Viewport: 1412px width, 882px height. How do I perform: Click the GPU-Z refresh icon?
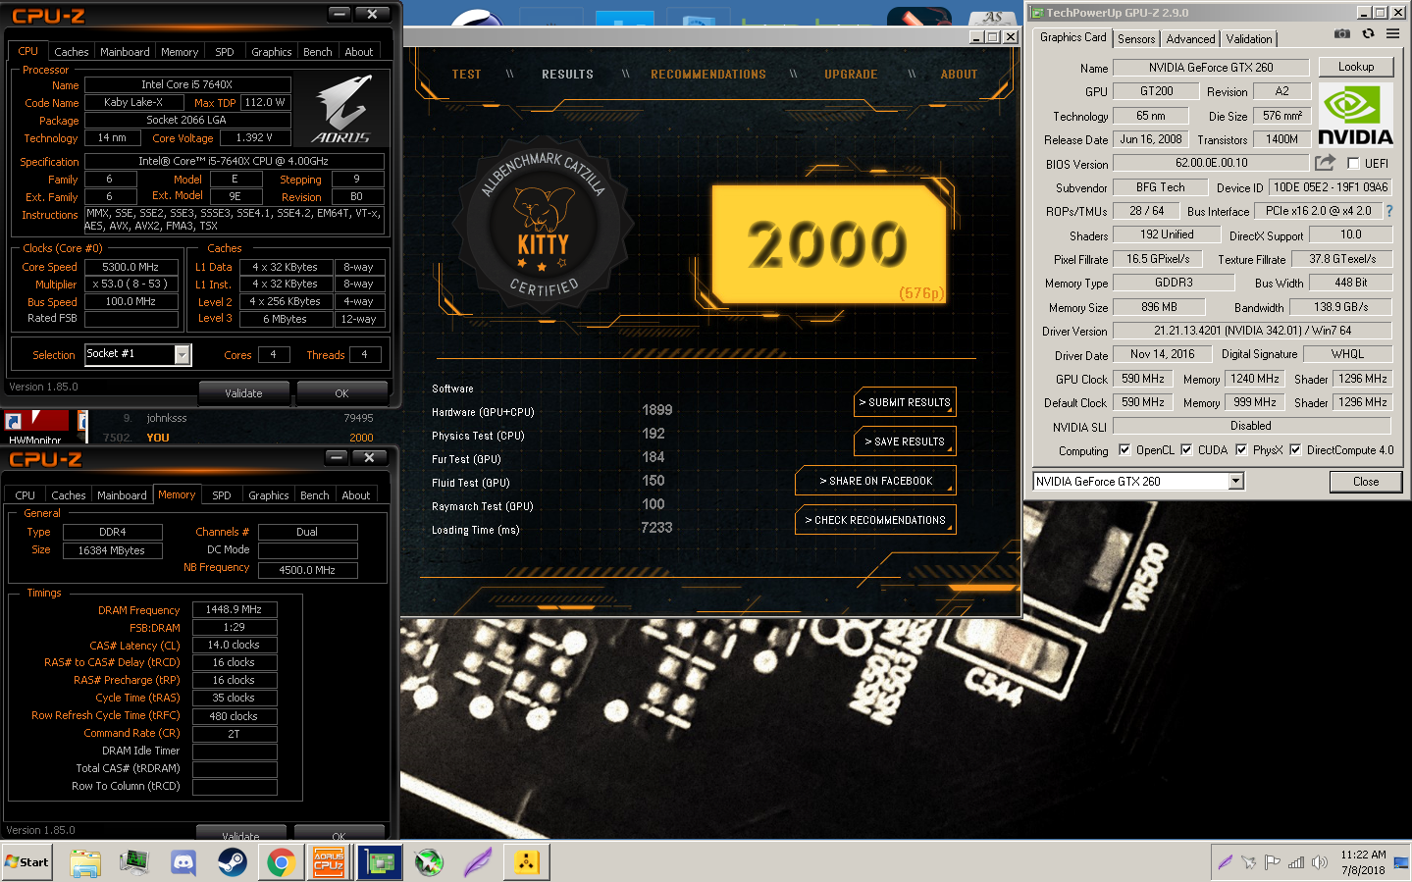[1368, 33]
